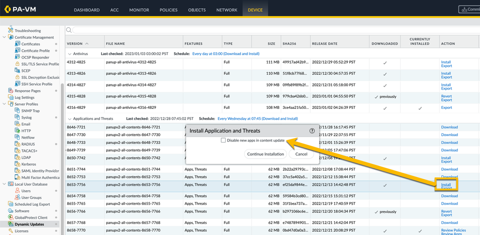This screenshot has height=235, width=480.
Task: Select LDAP under Server Profiles
Action: (26, 157)
